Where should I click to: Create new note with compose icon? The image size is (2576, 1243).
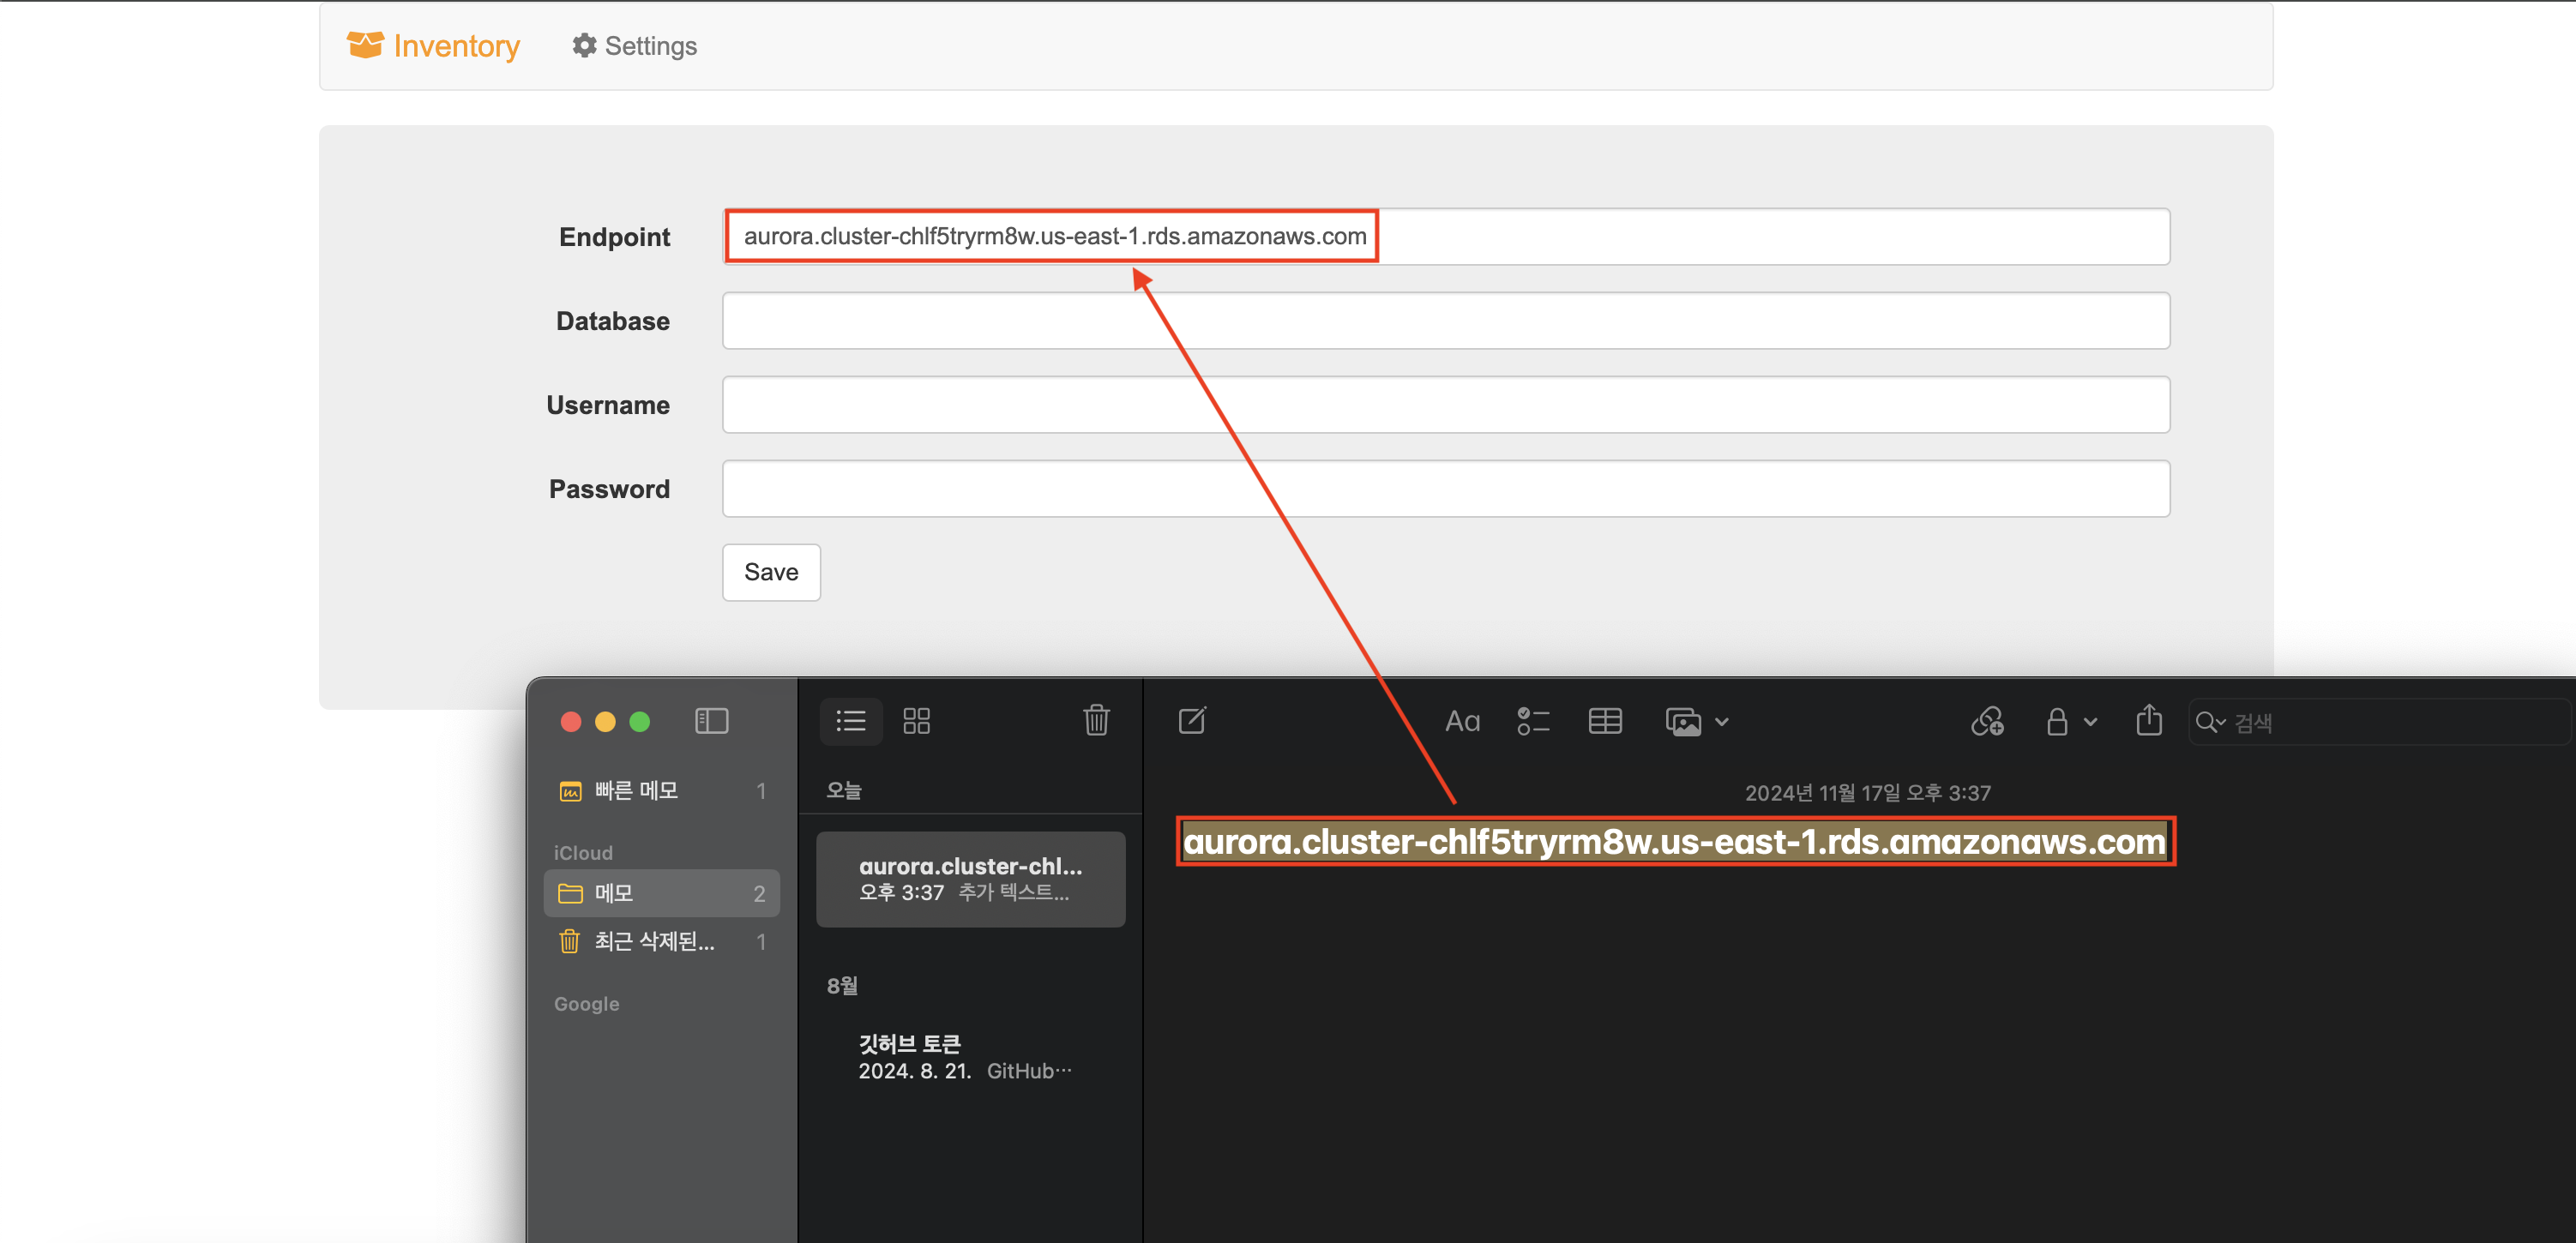click(x=1192, y=720)
